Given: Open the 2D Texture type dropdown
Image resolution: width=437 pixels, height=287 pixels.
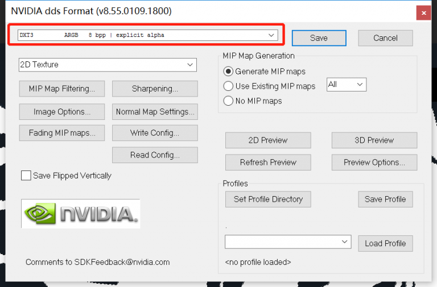Looking at the screenshot, I should click(x=108, y=65).
